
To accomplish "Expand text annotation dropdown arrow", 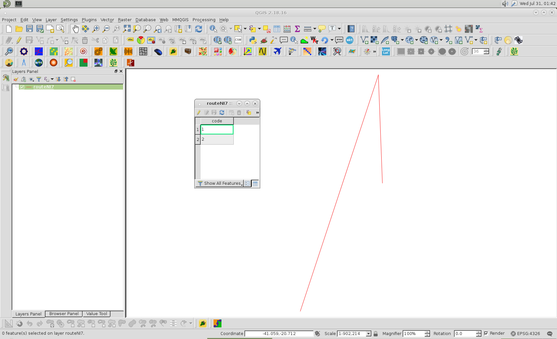I will pyautogui.click(x=339, y=29).
